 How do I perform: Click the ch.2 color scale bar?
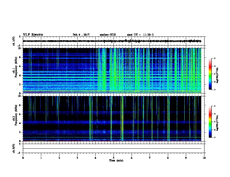(x=210, y=122)
